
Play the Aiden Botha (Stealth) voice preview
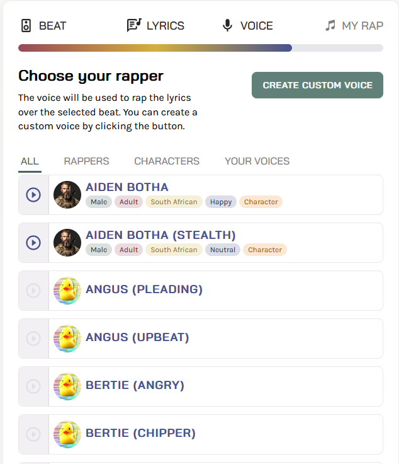(33, 243)
